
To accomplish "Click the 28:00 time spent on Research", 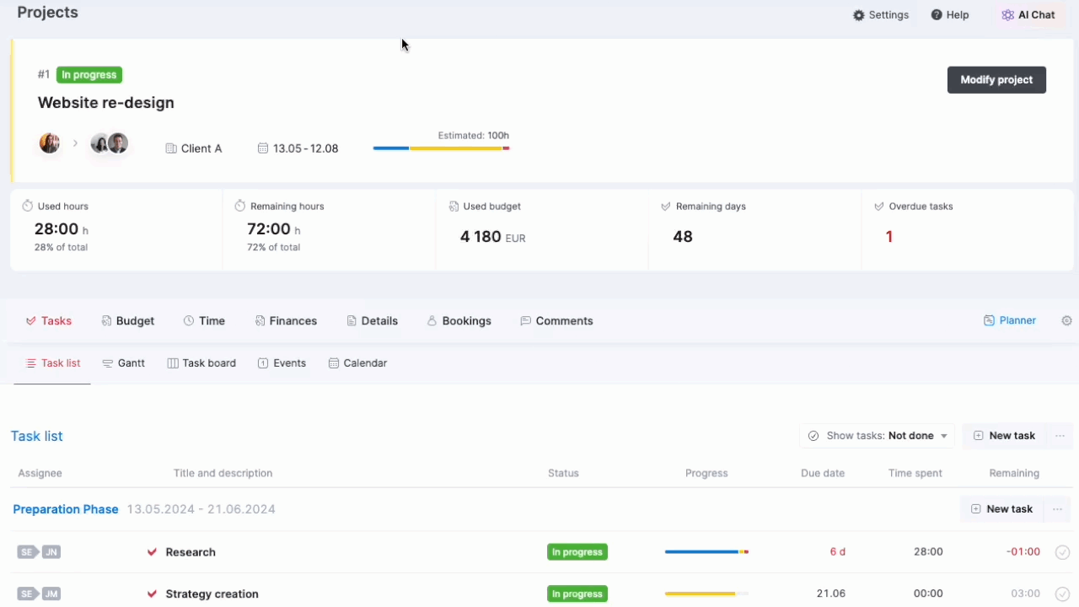I will coord(928,552).
